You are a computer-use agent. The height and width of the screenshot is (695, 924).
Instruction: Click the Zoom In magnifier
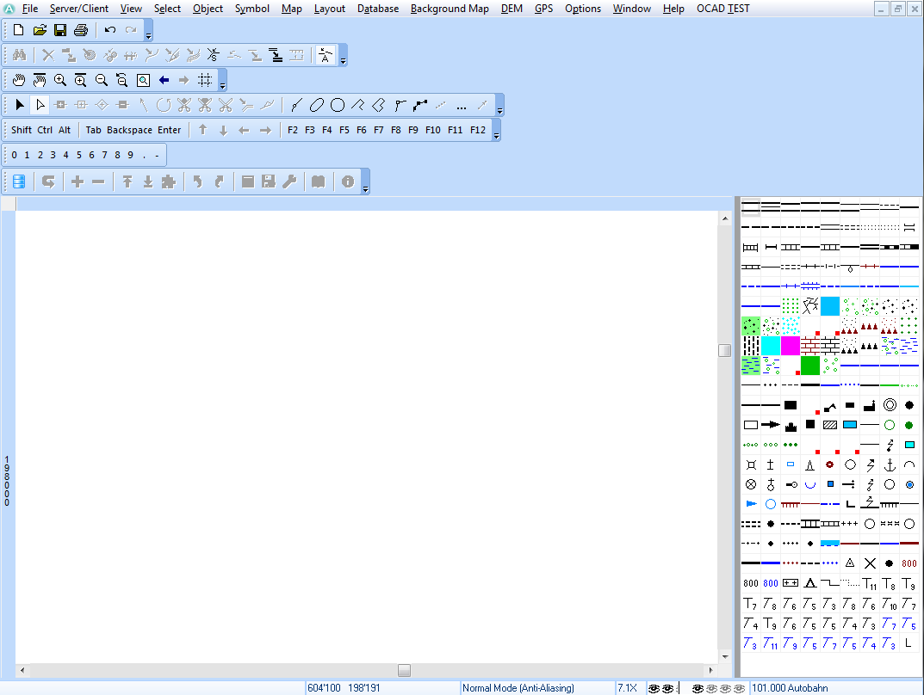click(x=60, y=80)
